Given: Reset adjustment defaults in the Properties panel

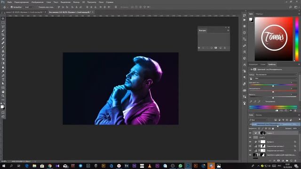Looking at the screenshot, I should click(x=286, y=111).
